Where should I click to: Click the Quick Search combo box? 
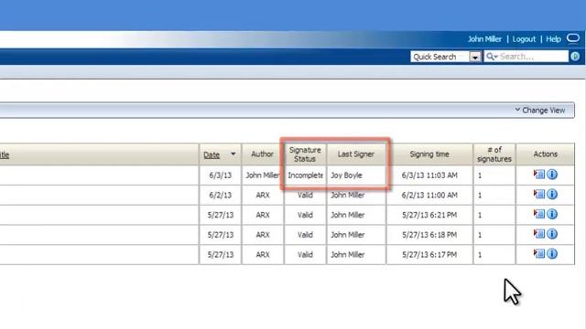click(x=446, y=57)
